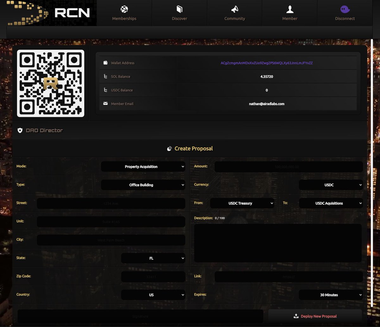Click the Discover book icon
This screenshot has width=380, height=327.
click(x=180, y=9)
